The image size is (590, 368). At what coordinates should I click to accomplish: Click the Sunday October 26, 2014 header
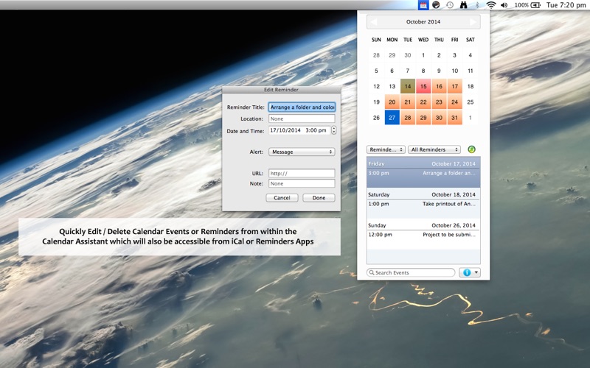point(423,225)
